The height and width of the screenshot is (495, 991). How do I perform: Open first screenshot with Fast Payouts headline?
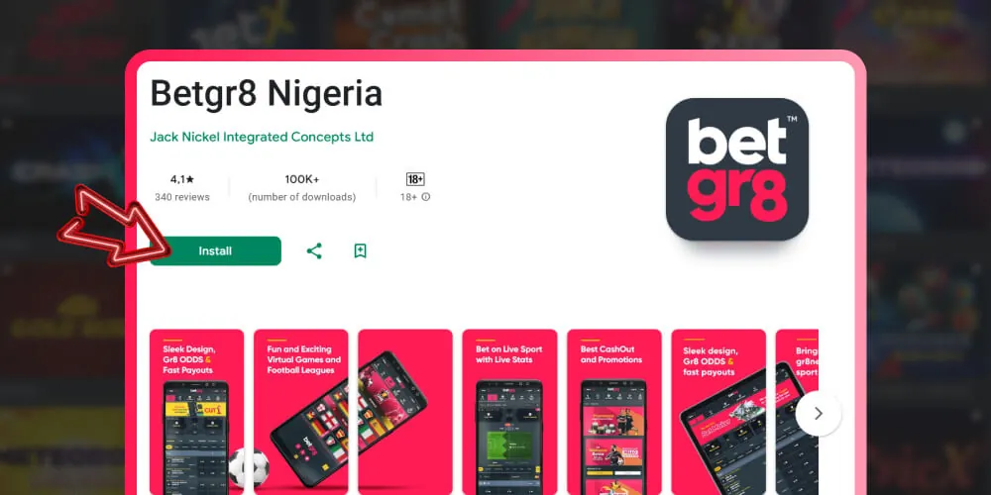196,412
